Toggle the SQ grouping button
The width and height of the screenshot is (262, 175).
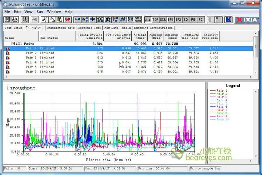click(x=186, y=20)
